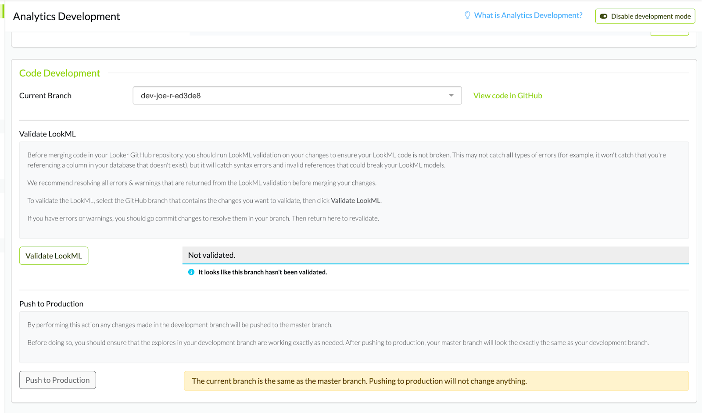This screenshot has width=702, height=413.
Task: Click the Validate LookML button
Action: tap(54, 256)
